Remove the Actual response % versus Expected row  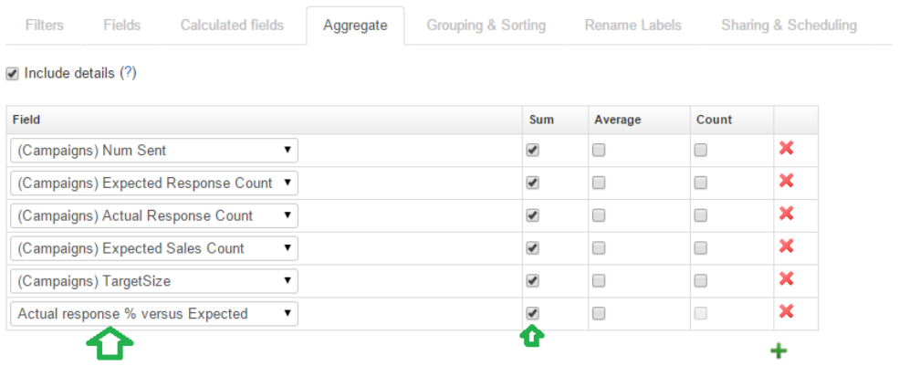pyautogui.click(x=786, y=312)
